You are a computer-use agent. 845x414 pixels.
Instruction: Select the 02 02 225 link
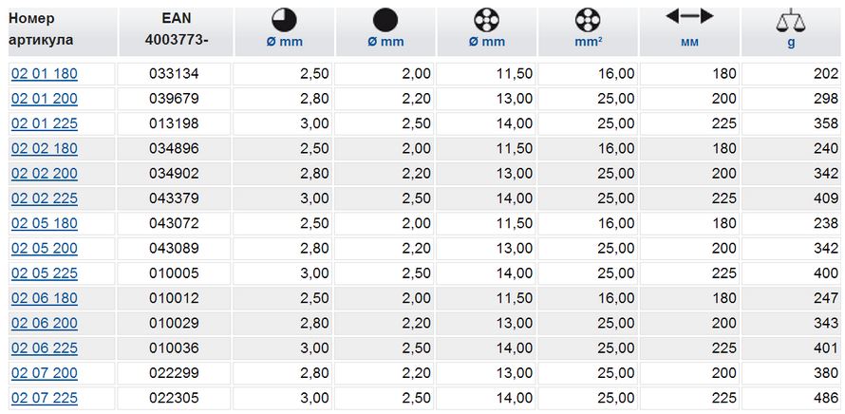(x=44, y=198)
